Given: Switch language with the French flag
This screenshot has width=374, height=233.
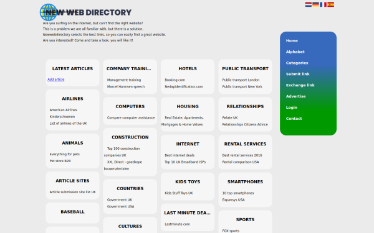Looking at the screenshot, I should (323, 4).
